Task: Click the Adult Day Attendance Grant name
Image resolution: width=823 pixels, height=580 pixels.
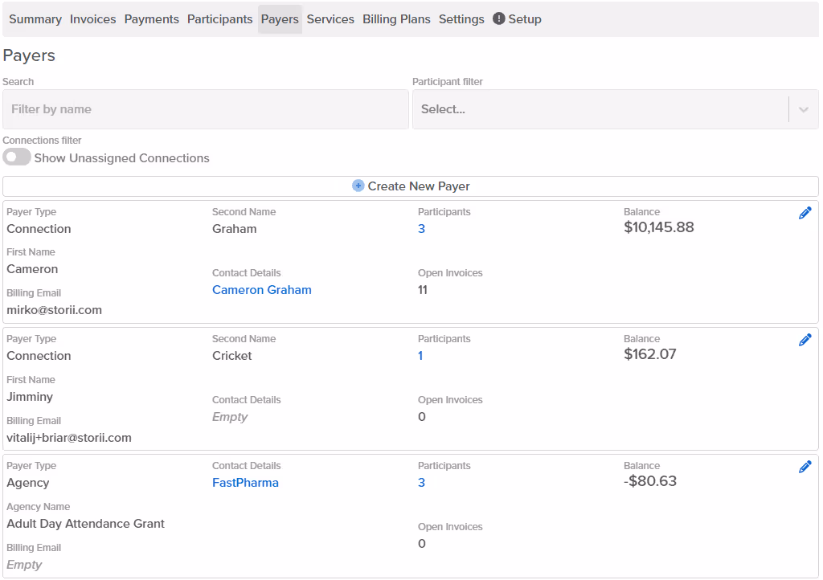Action: (x=85, y=524)
